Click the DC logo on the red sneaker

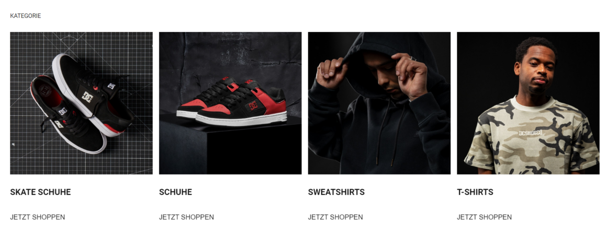pos(254,104)
